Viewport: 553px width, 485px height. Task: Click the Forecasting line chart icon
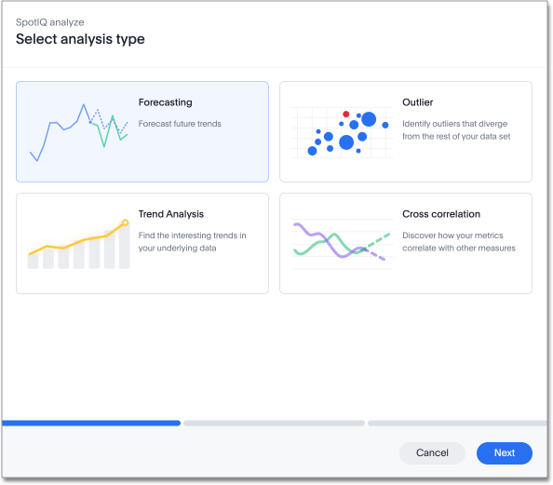(x=78, y=132)
